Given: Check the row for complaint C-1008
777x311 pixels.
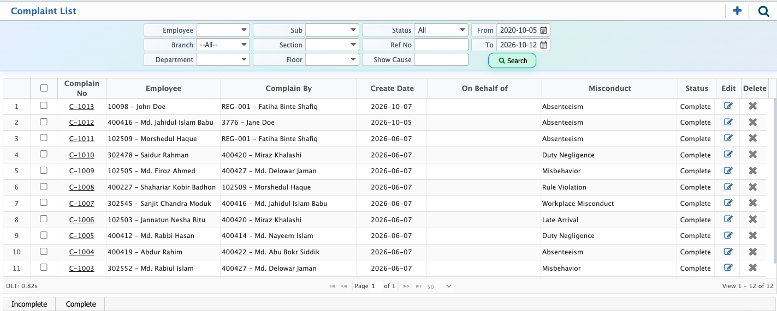Looking at the screenshot, I should pos(44,186).
